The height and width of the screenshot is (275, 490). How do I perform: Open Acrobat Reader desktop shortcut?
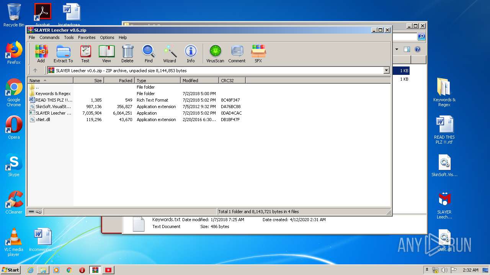[x=42, y=15]
